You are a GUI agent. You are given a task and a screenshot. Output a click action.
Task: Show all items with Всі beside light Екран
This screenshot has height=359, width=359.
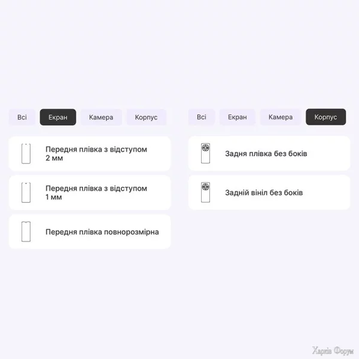pyautogui.click(x=202, y=117)
